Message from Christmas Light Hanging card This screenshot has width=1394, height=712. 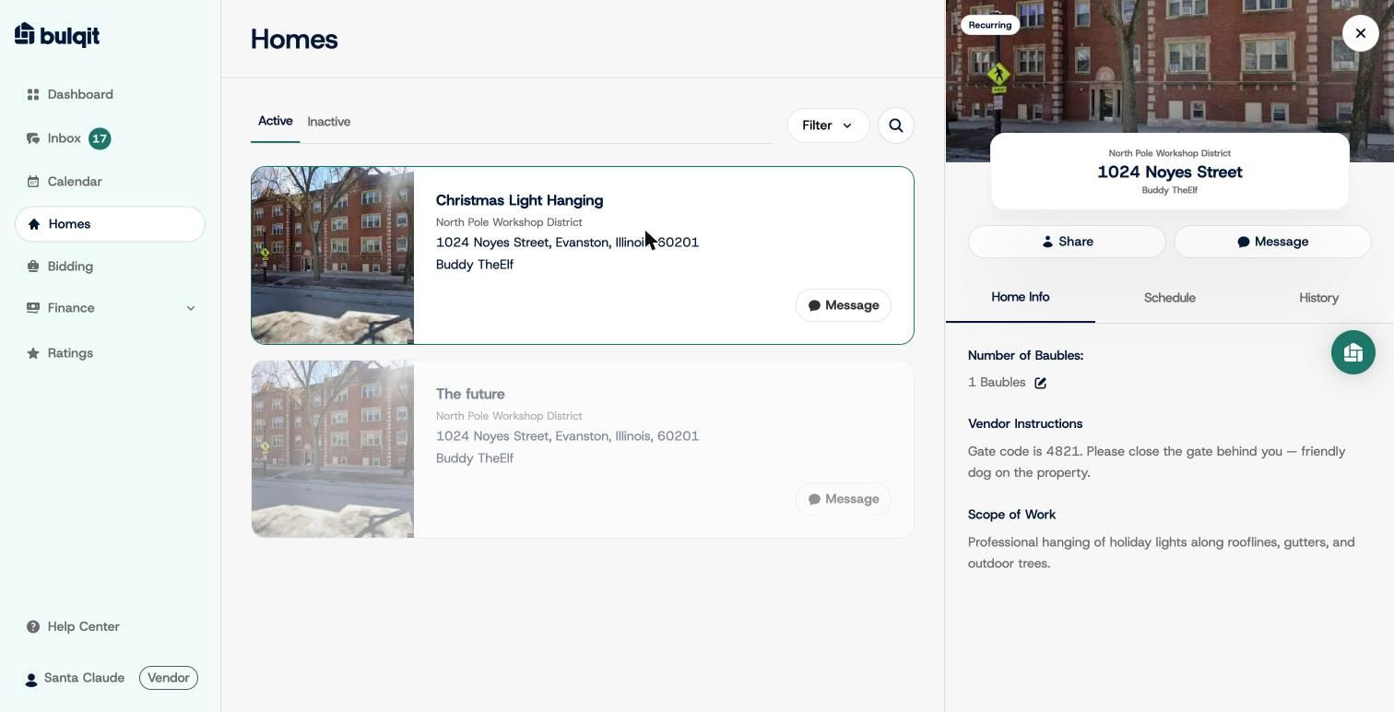click(x=843, y=305)
